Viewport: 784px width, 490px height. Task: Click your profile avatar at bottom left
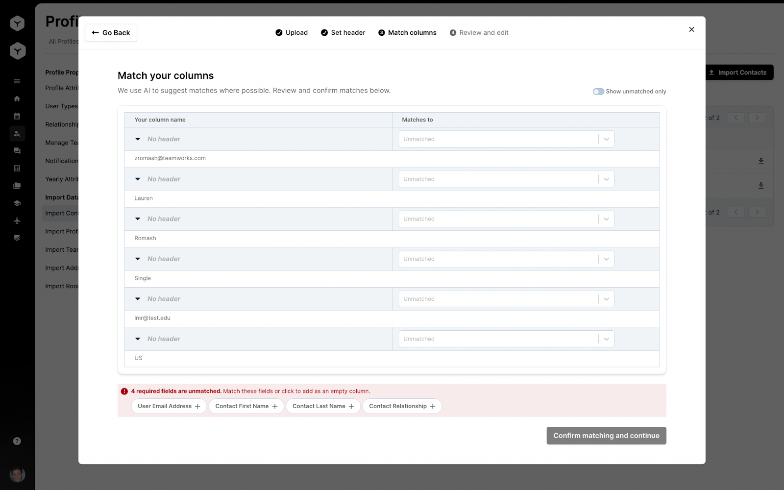pyautogui.click(x=17, y=474)
